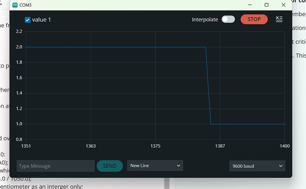The height and width of the screenshot is (189, 306).
Task: Click the Interpolate toggle knob
Action: tap(225, 19)
